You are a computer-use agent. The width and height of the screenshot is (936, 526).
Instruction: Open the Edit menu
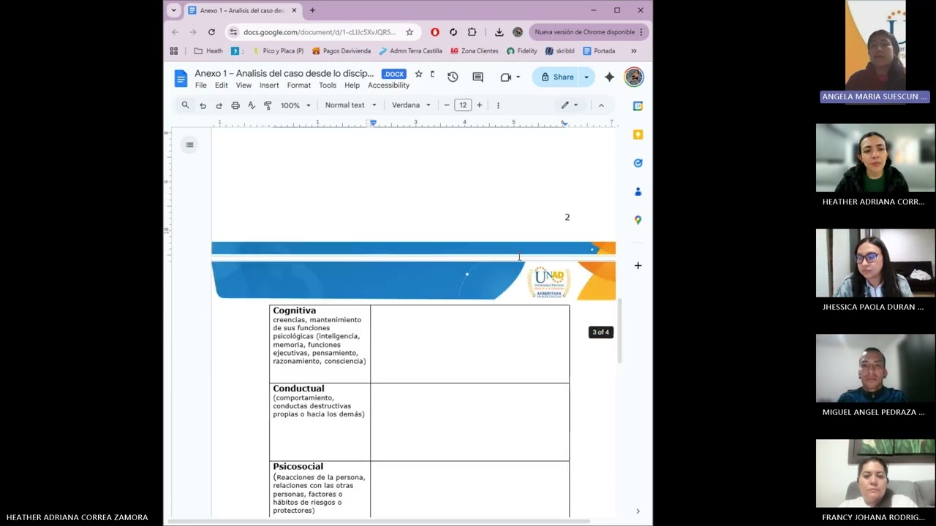tap(222, 85)
